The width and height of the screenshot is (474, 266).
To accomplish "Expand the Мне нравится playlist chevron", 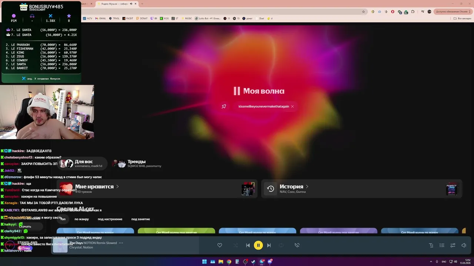I will tap(117, 187).
